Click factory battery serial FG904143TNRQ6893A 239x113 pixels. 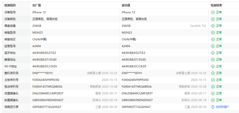(x=47, y=87)
